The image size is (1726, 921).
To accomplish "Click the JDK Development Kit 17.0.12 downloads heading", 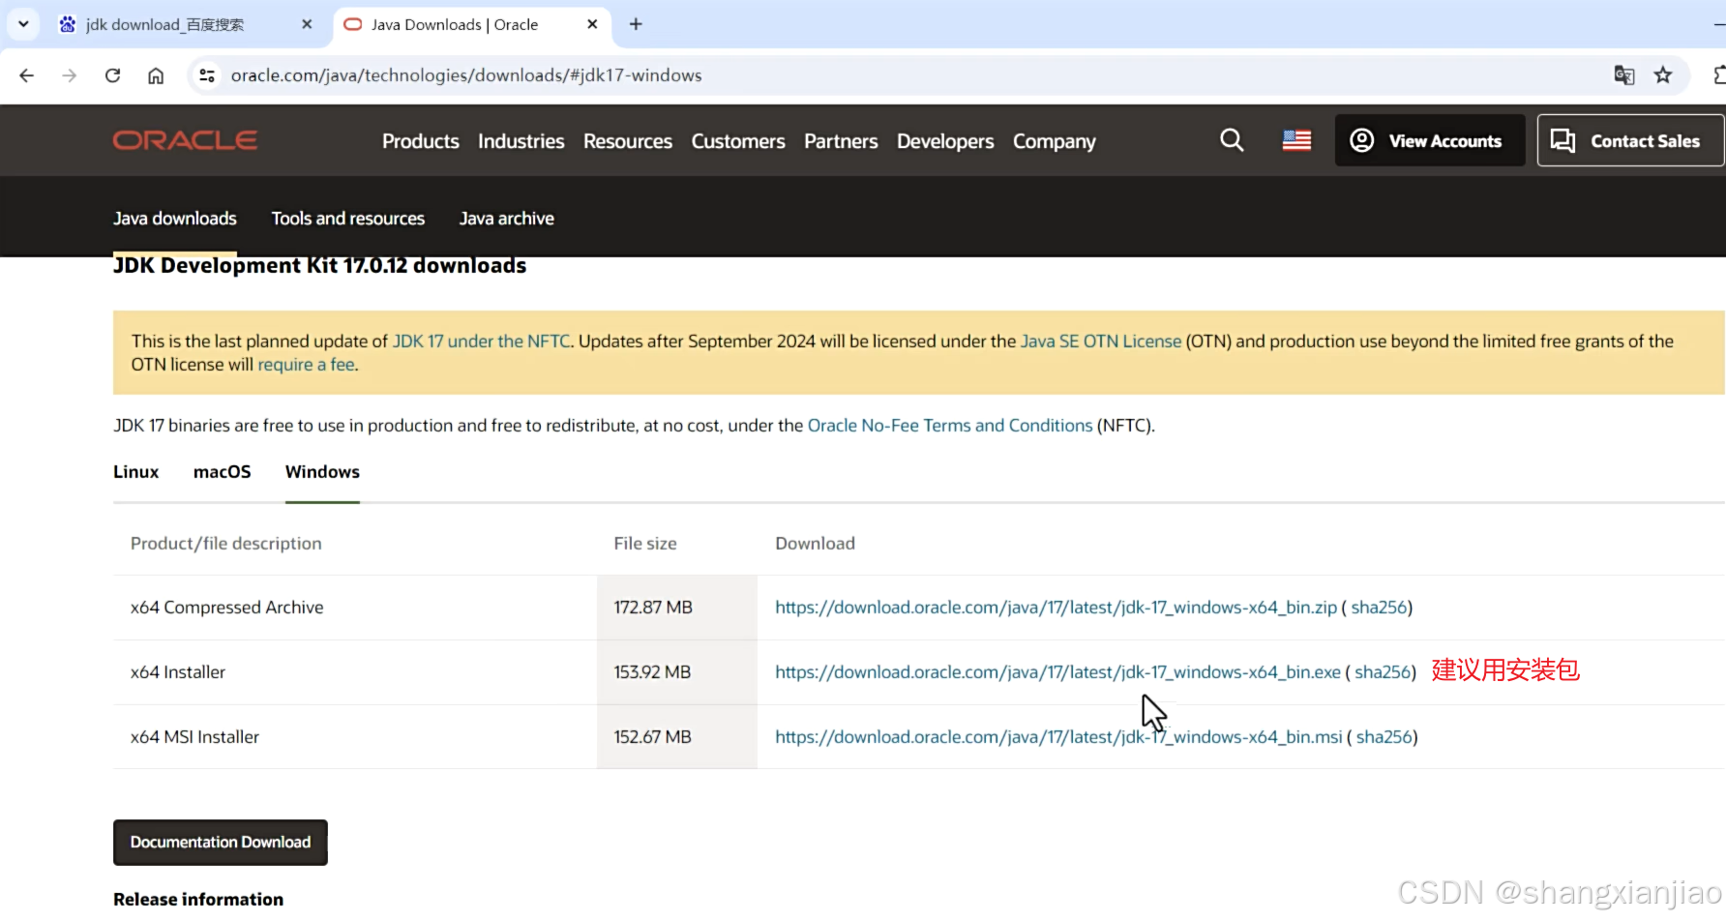I will click(320, 266).
